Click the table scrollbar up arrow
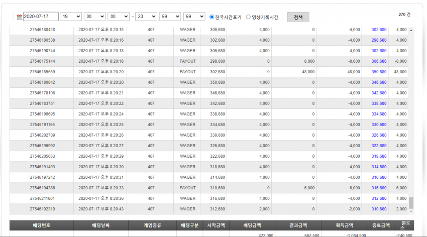This screenshot has height=237, width=427. tap(411, 30)
